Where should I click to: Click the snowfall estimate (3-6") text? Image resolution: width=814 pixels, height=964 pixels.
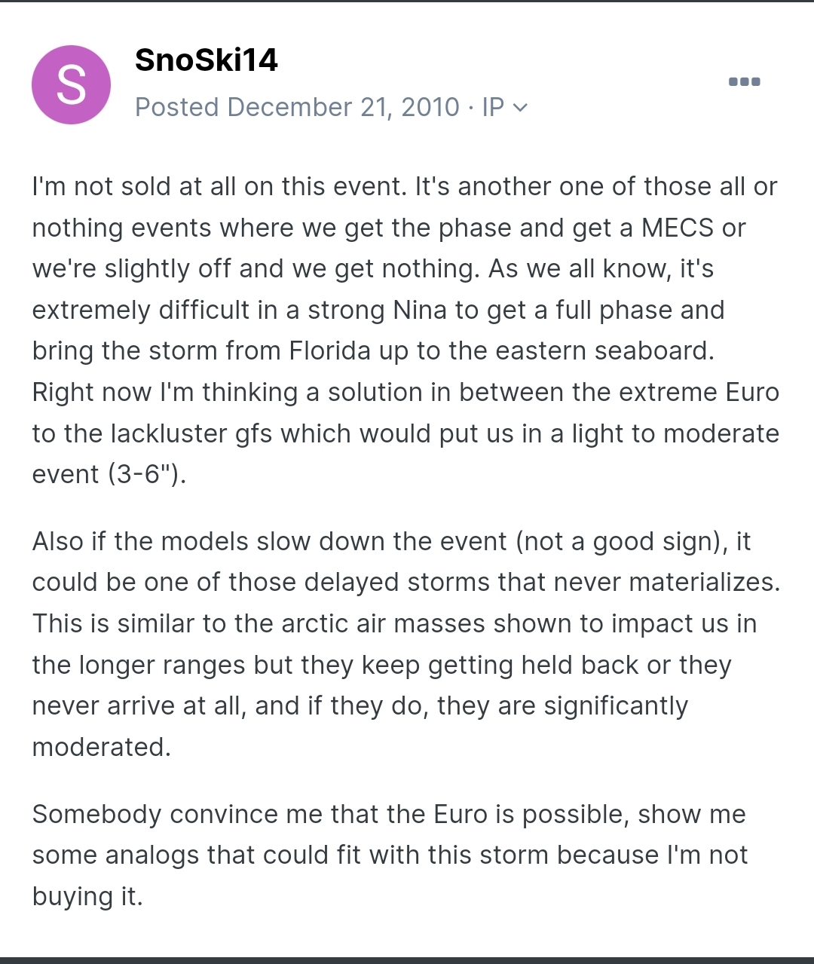tap(147, 474)
